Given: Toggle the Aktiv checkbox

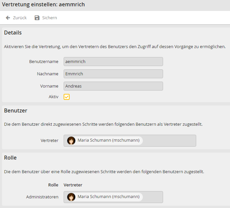Looking at the screenshot, I should pyautogui.click(x=67, y=97).
